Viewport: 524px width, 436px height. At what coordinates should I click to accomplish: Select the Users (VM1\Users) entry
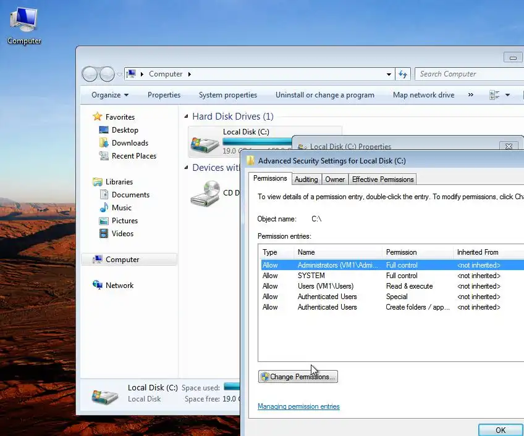tap(392, 286)
